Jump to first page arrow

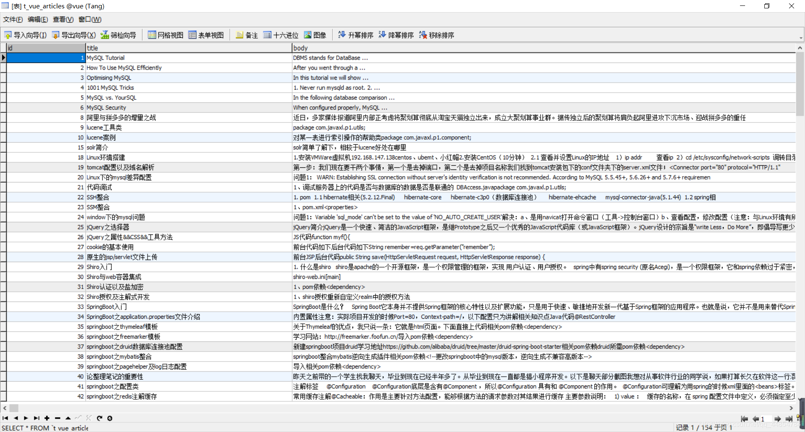pos(745,419)
